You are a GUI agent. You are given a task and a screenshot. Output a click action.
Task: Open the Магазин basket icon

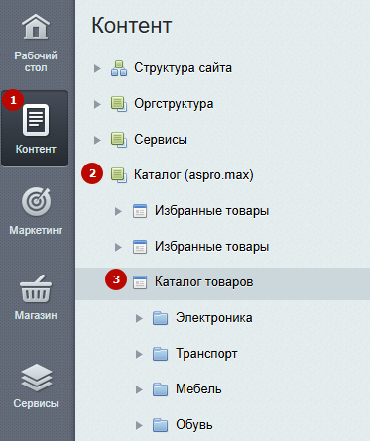point(36,288)
